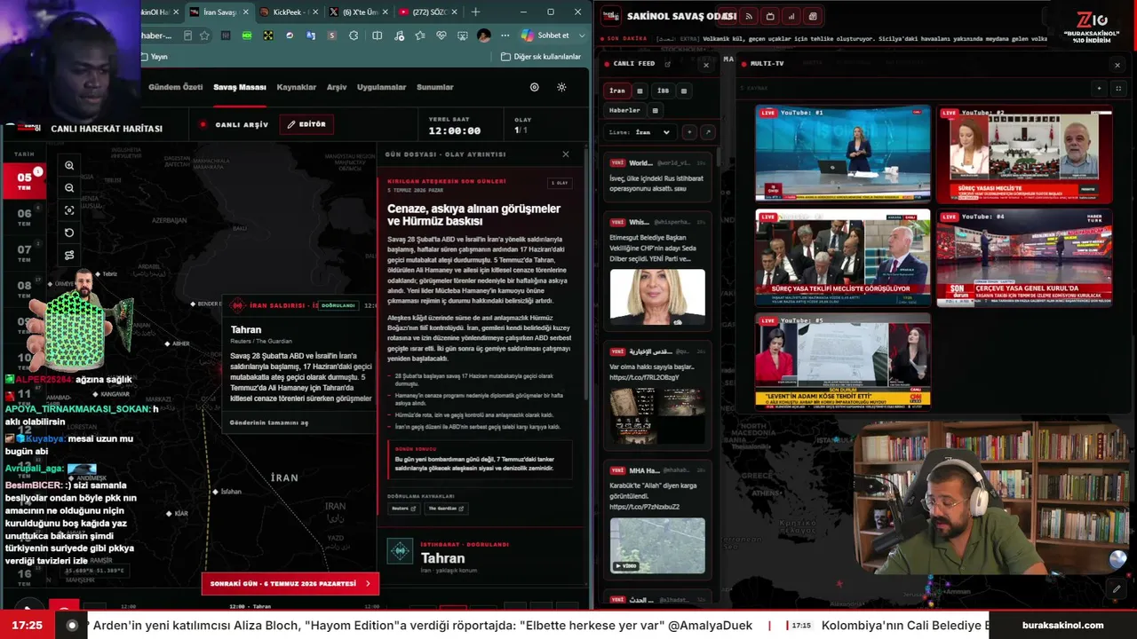Open the YouTube #1 live stream thumbnail
This screenshot has height=639, width=1137.
[x=843, y=154]
